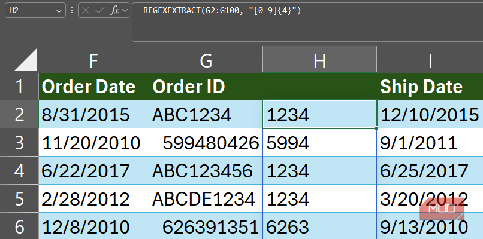Select cell H4 showing 1234

pos(319,170)
